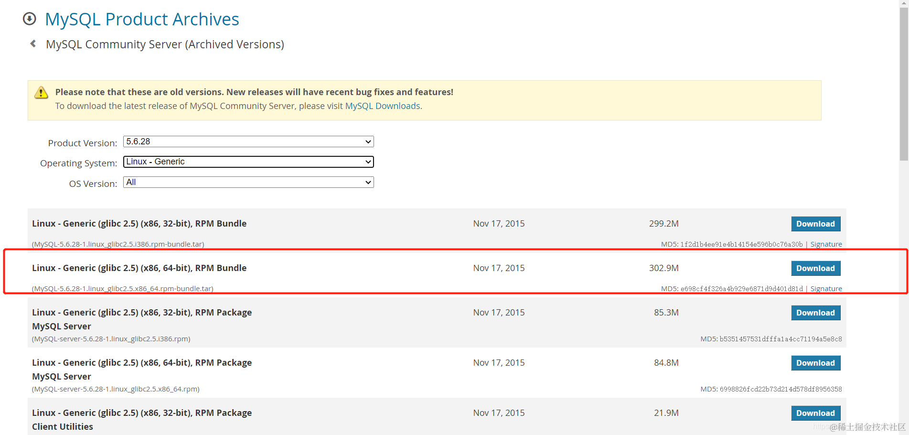This screenshot has height=435, width=909.
Task: Click the 'OS Version:' label
Action: [x=93, y=184]
